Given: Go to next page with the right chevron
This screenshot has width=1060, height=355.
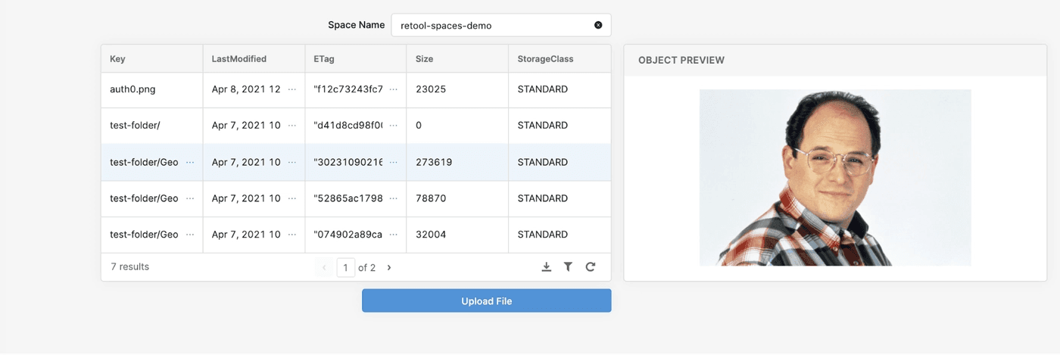Looking at the screenshot, I should [389, 267].
